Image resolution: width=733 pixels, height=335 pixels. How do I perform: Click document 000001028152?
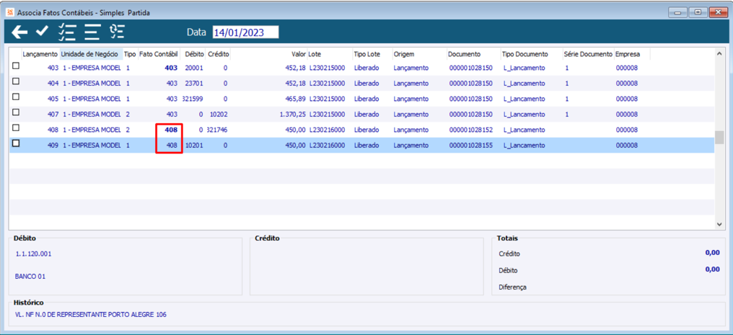click(x=471, y=130)
